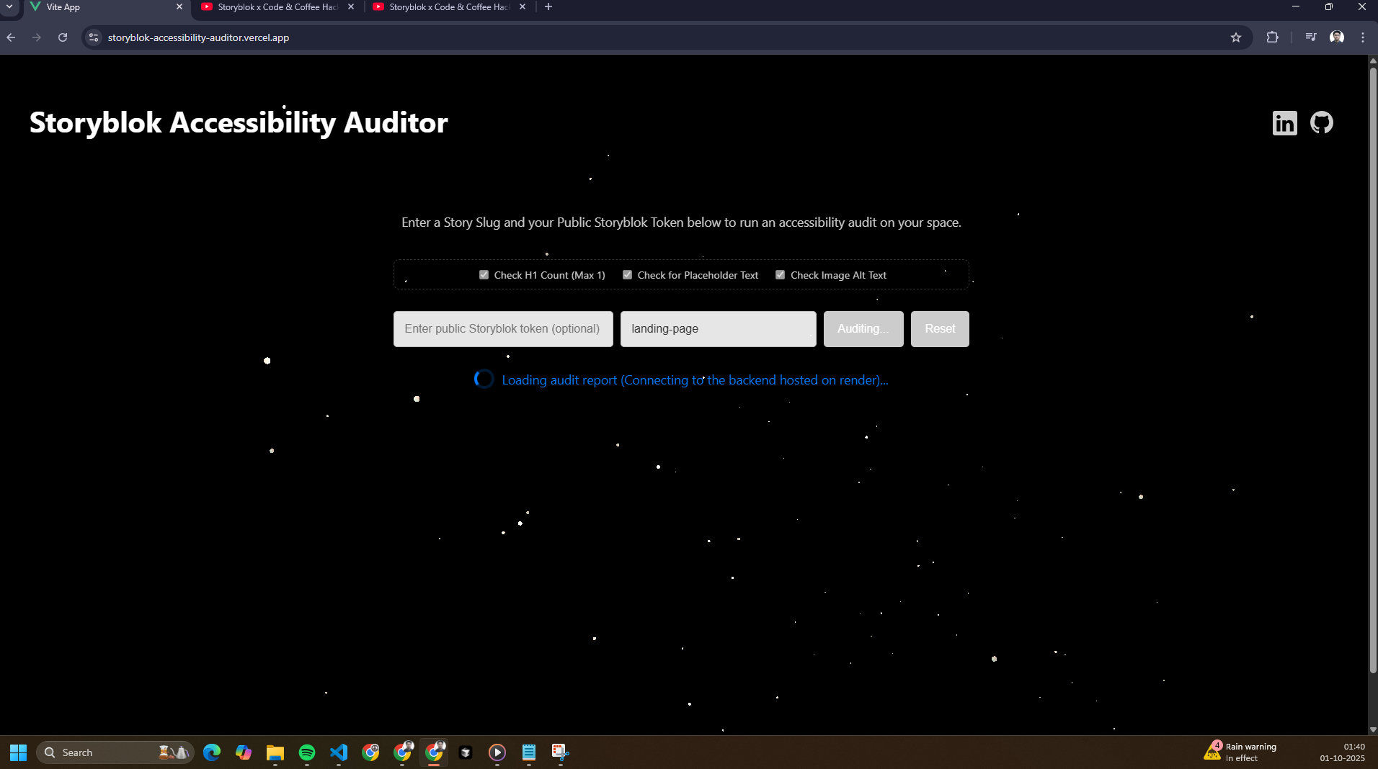Open the Extensions puzzle icon
The image size is (1378, 769).
pyautogui.click(x=1272, y=37)
